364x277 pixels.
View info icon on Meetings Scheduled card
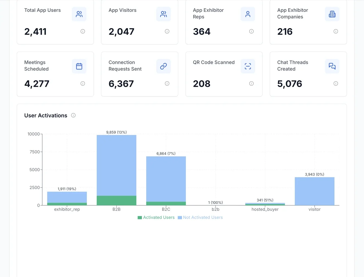83,84
